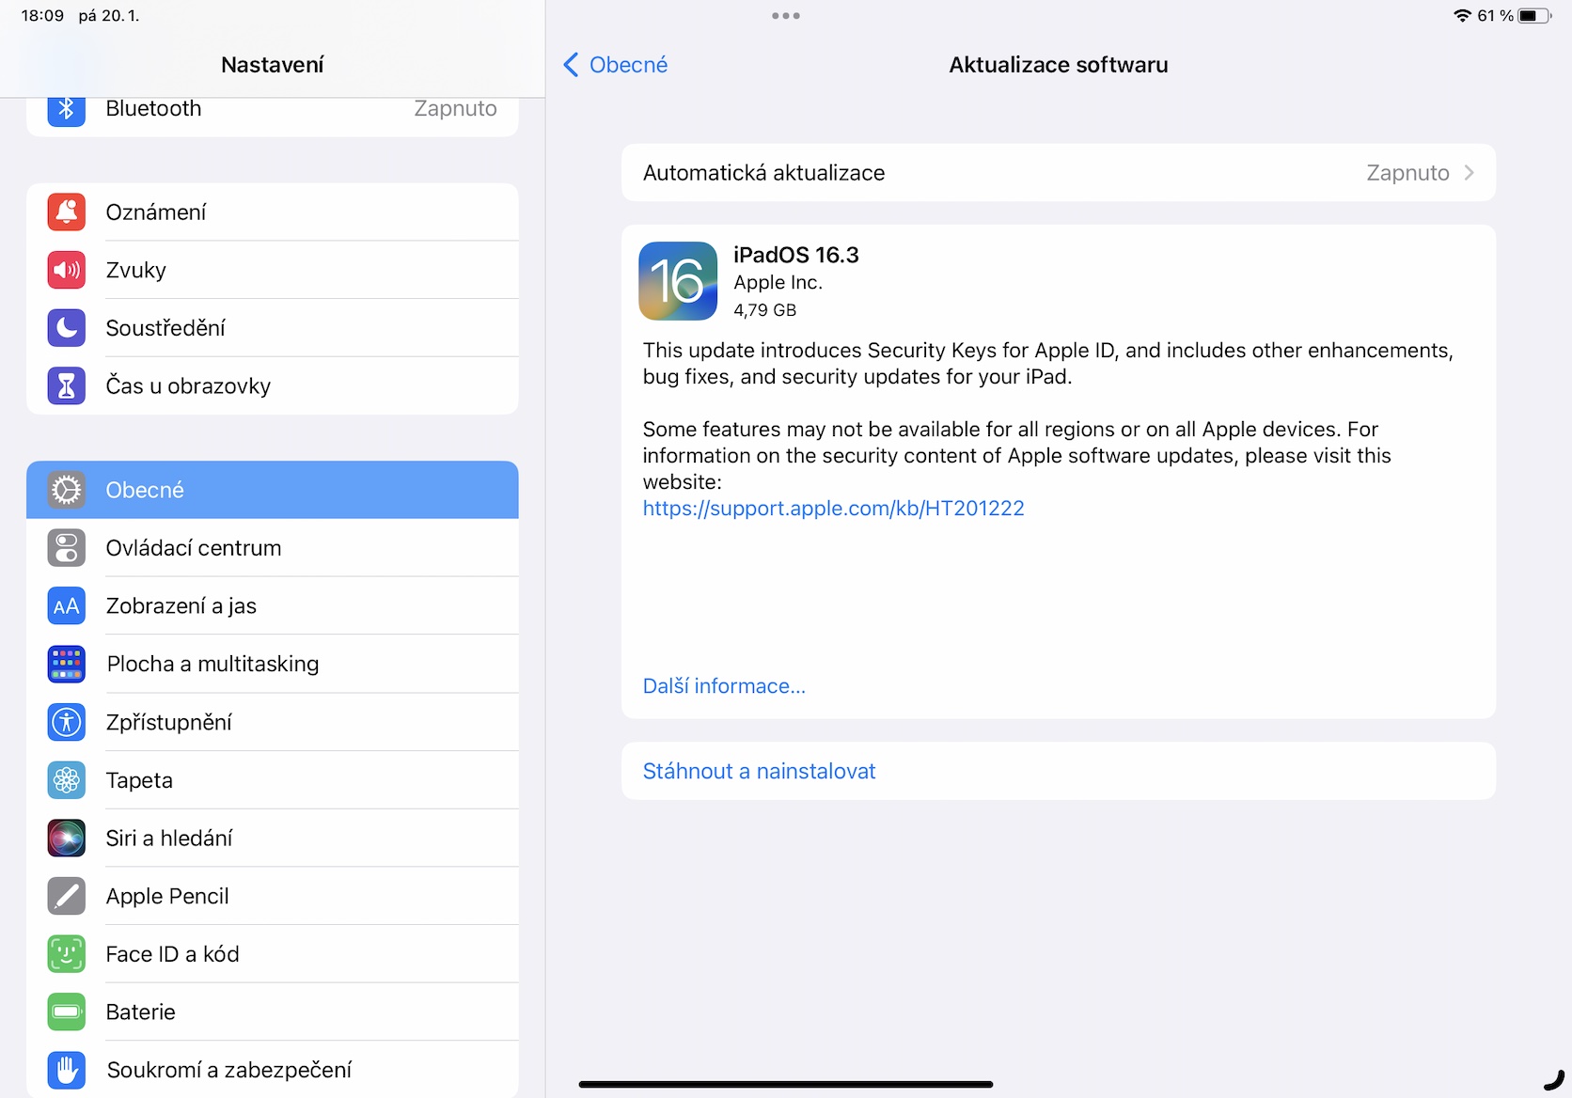Screen dimensions: 1572x1098
Task: Expand Automatická aktualizace via chevron
Action: click(x=1470, y=173)
